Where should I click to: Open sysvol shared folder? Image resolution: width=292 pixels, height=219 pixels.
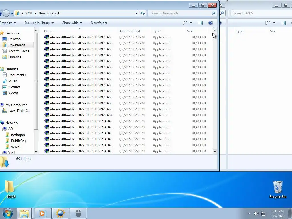click(x=16, y=147)
